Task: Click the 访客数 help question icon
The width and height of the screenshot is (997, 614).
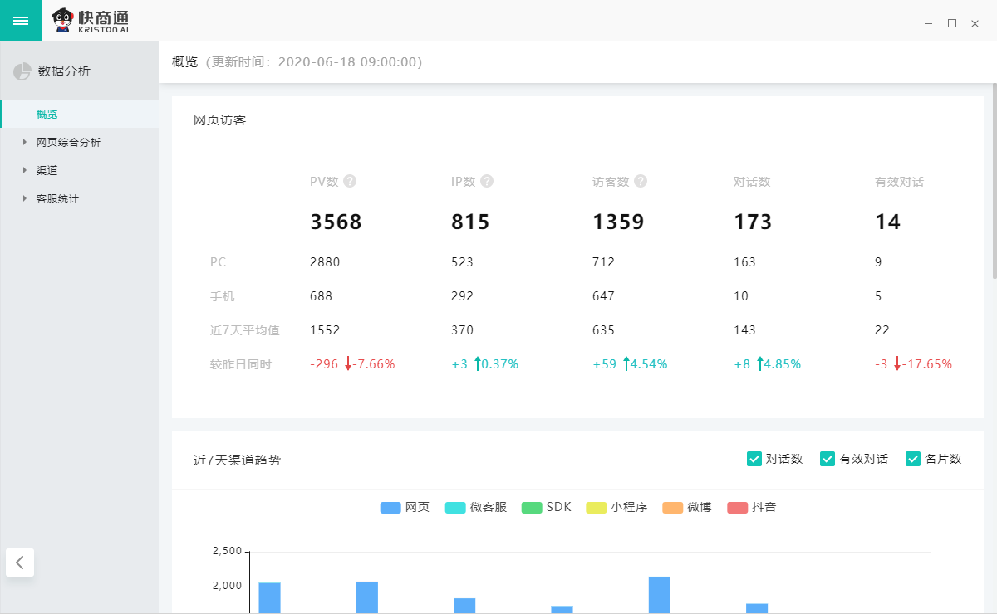Action: click(641, 181)
